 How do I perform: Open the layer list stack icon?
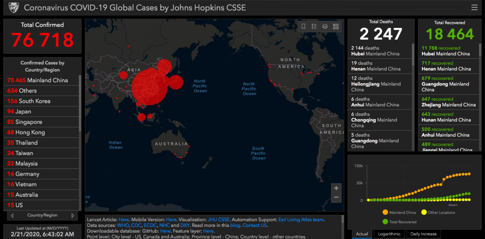[325, 27]
